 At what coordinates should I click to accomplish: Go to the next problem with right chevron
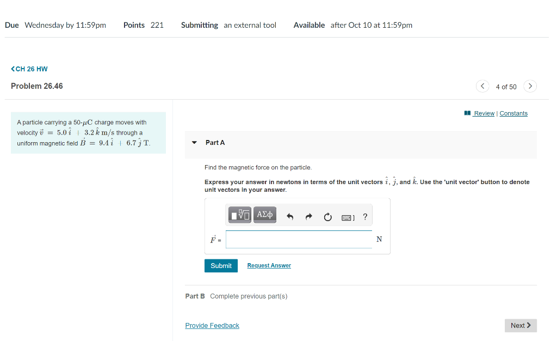(x=530, y=86)
